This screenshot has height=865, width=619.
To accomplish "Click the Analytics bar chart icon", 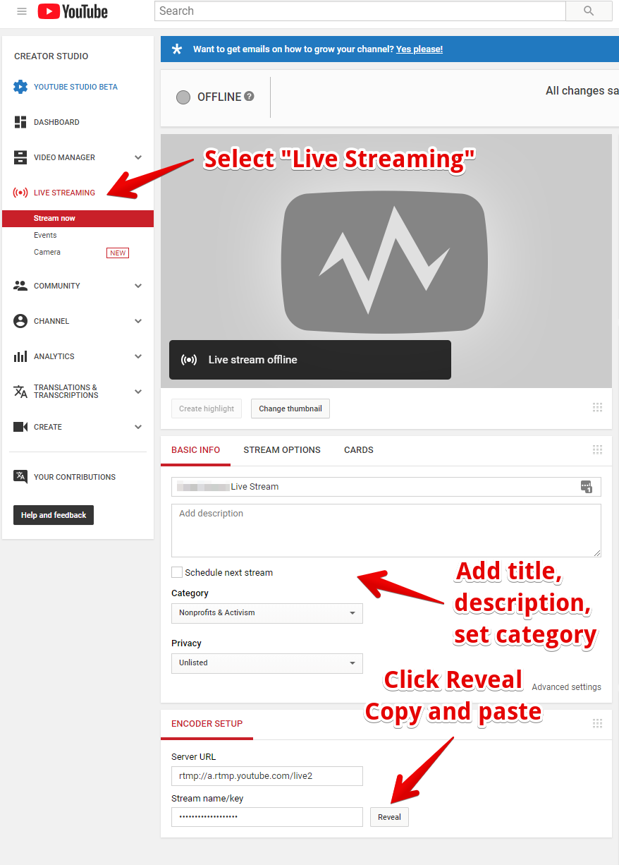I will 20,356.
